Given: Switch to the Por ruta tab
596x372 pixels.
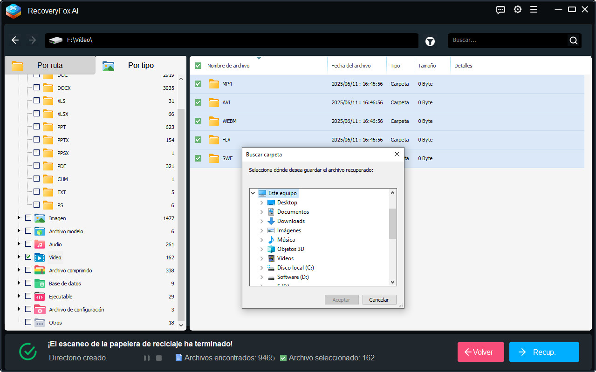Looking at the screenshot, I should (50, 65).
